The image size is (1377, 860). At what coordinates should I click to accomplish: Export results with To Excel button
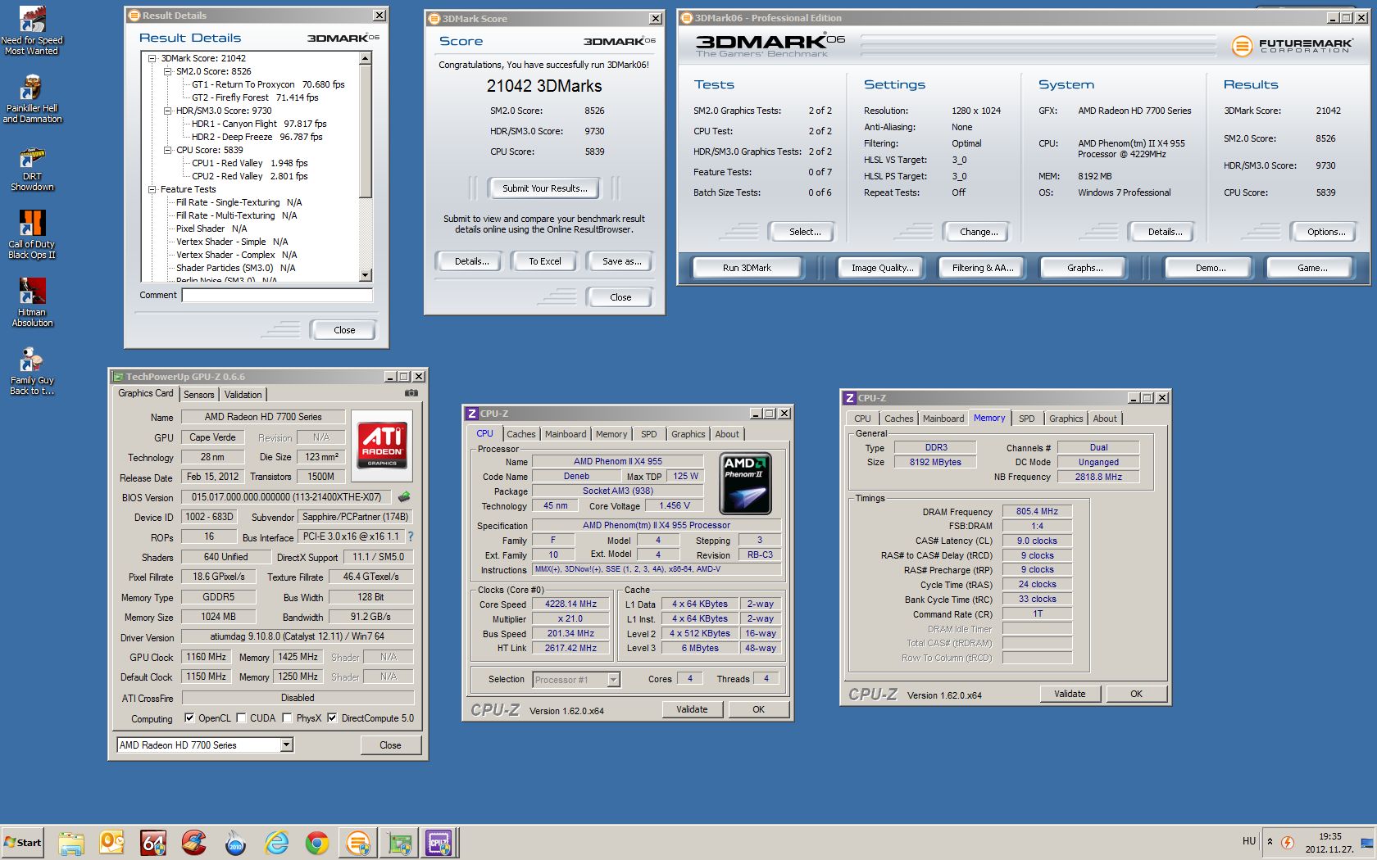click(x=545, y=261)
